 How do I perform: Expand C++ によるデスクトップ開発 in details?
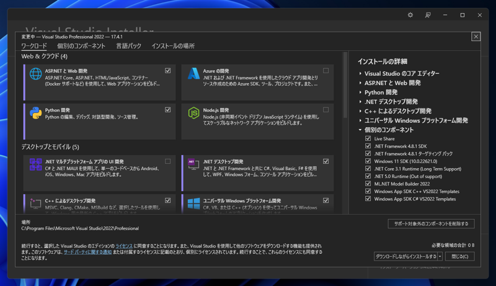tap(360, 111)
